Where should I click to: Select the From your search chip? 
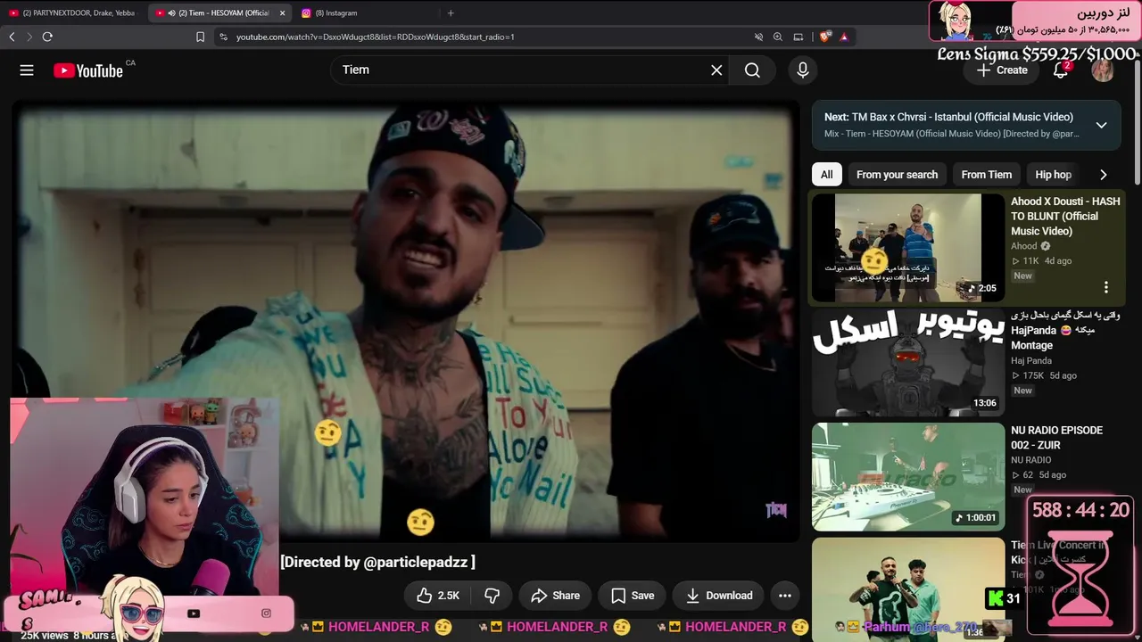[x=897, y=175]
